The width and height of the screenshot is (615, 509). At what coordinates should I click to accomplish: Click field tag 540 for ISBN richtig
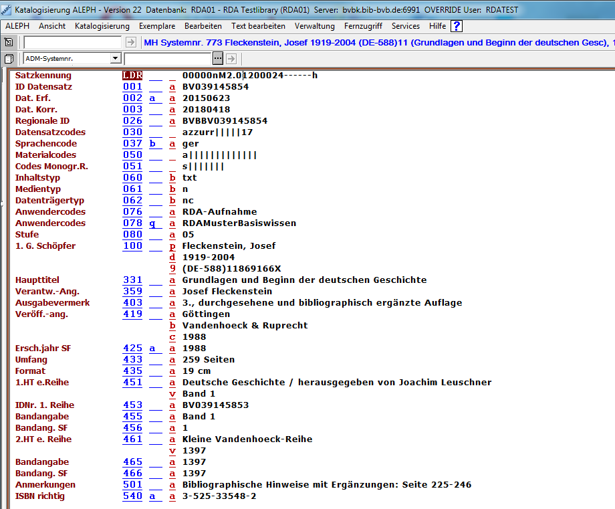tap(132, 496)
